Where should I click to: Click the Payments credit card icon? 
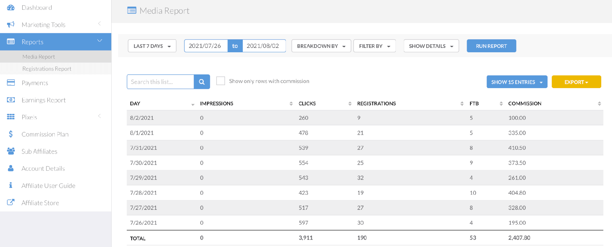pos(11,83)
